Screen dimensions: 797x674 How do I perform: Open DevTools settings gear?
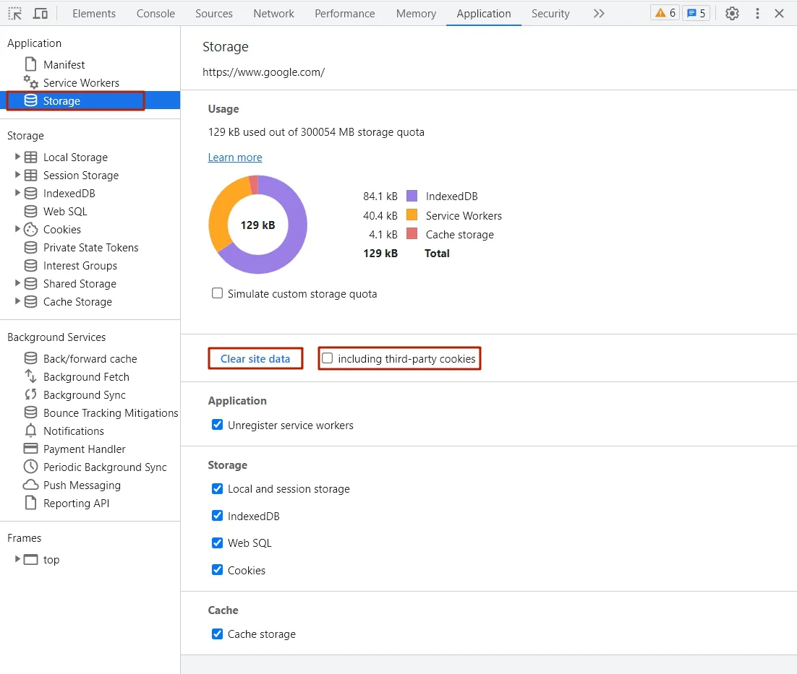pyautogui.click(x=732, y=13)
